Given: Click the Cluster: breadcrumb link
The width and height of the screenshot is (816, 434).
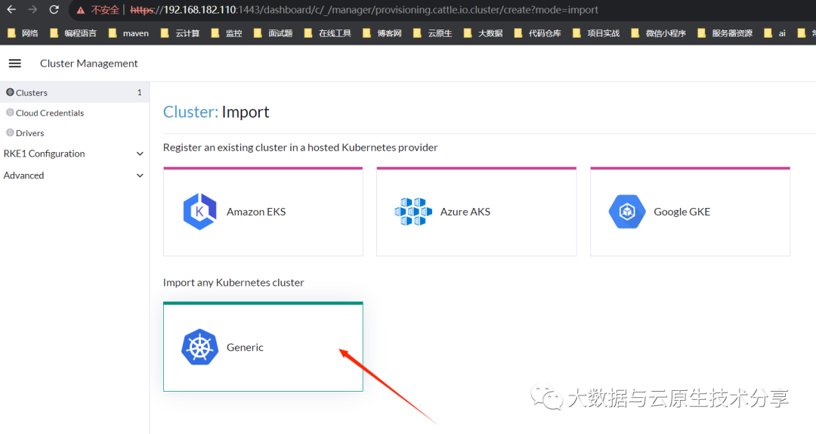Looking at the screenshot, I should click(x=190, y=112).
